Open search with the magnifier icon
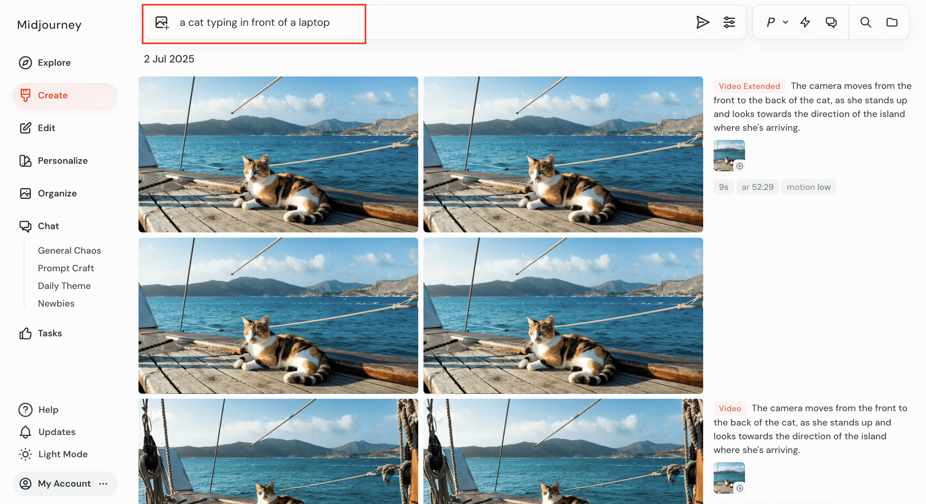 (x=865, y=22)
